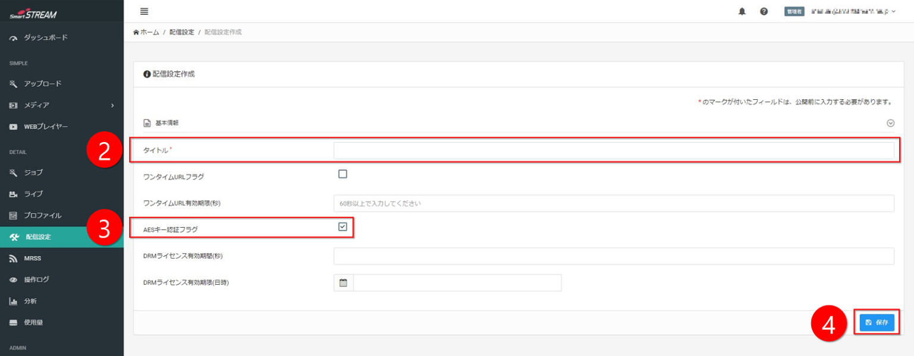
Task: Open アップロード in the sidebar
Action: click(42, 84)
